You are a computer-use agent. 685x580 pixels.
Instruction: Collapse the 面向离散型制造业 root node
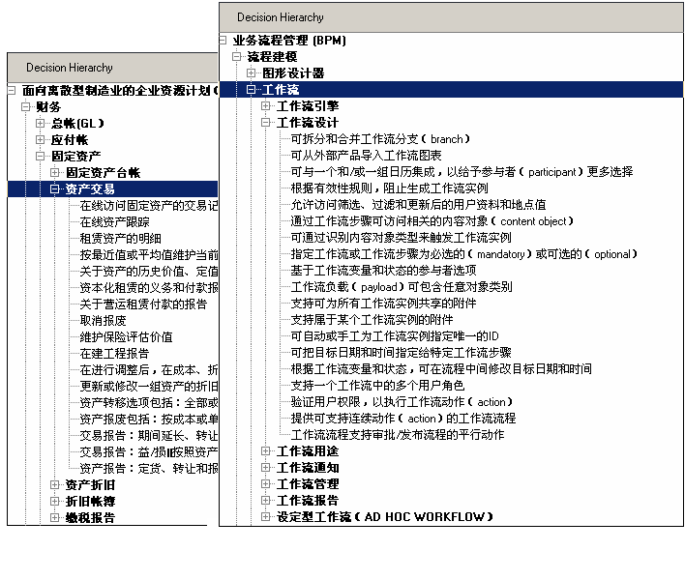tap(12, 90)
